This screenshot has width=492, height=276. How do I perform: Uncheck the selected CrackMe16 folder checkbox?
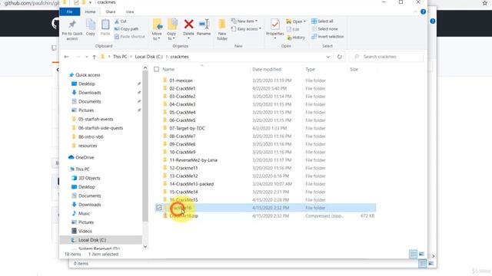[159, 208]
